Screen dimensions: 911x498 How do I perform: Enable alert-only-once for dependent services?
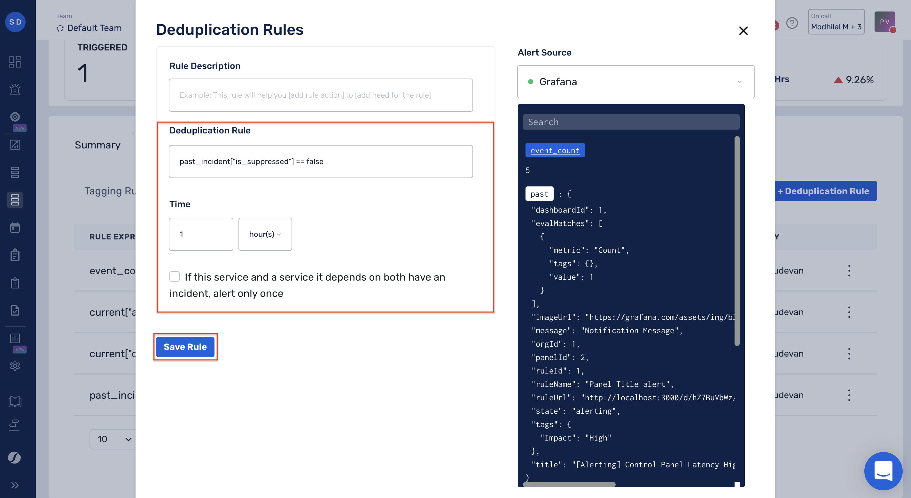coord(174,276)
